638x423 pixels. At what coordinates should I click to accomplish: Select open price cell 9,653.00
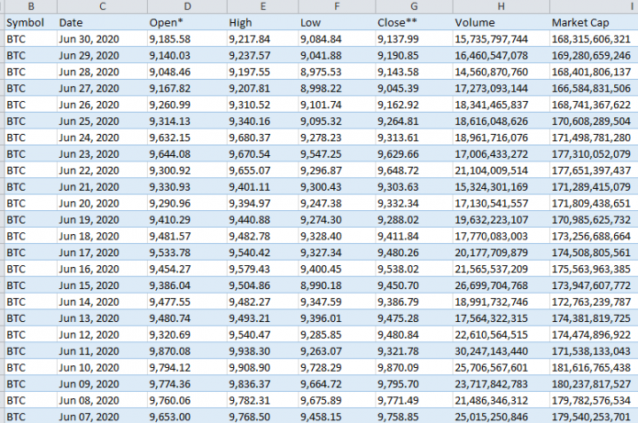(187, 416)
